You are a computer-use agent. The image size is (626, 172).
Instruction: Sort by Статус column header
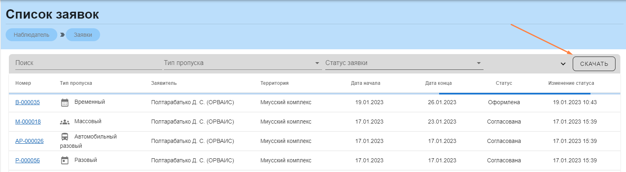[x=504, y=83]
